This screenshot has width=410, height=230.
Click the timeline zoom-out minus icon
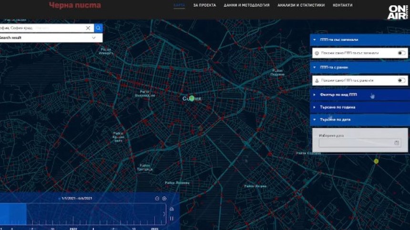[x=157, y=198]
